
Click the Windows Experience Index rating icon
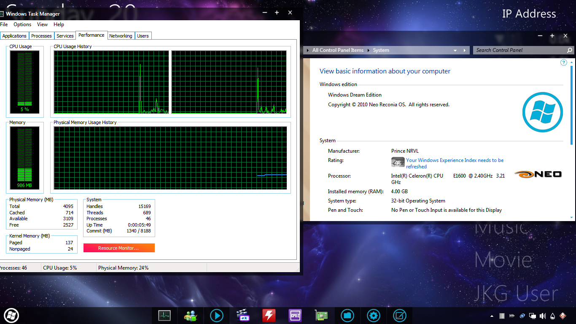(x=398, y=162)
